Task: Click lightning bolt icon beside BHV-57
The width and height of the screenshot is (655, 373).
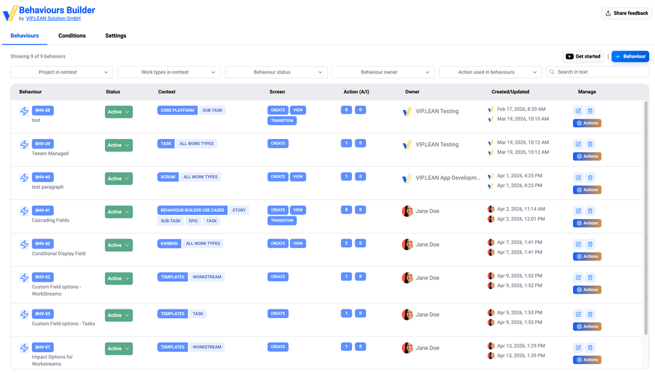Action: pyautogui.click(x=24, y=348)
